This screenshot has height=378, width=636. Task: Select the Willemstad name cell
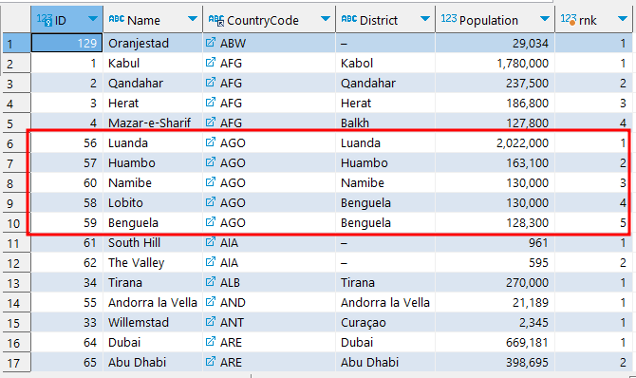pos(153,322)
